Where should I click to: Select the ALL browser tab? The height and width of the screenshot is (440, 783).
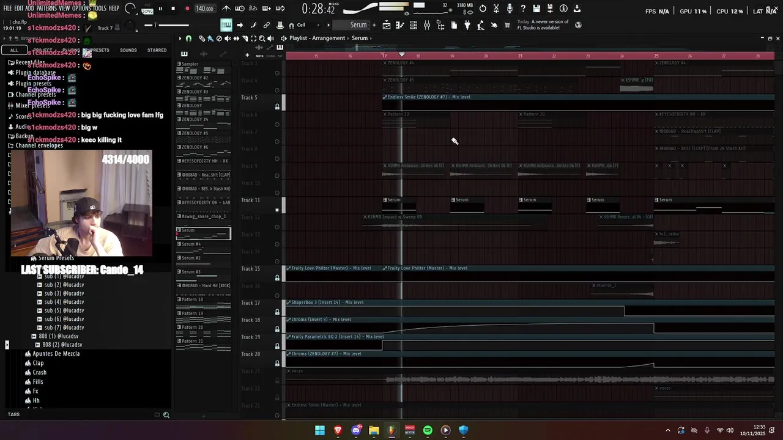[14, 50]
